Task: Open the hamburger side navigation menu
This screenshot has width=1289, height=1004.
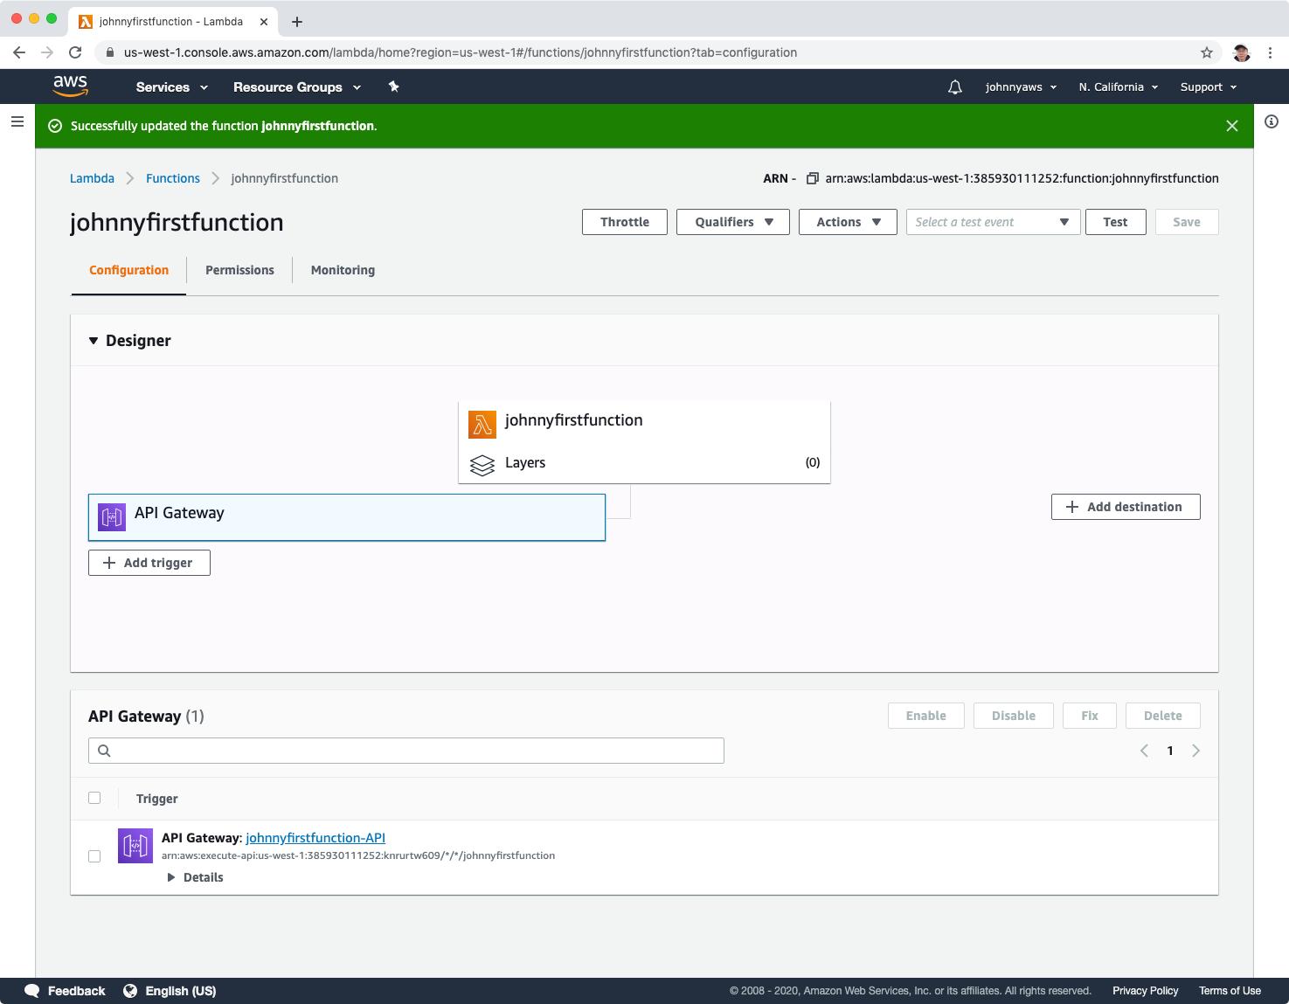Action: 17,121
